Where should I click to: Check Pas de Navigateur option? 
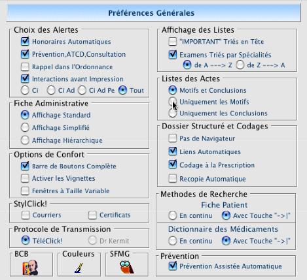coord(173,138)
